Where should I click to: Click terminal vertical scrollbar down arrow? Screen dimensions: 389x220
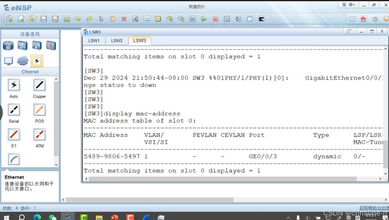coord(386,173)
